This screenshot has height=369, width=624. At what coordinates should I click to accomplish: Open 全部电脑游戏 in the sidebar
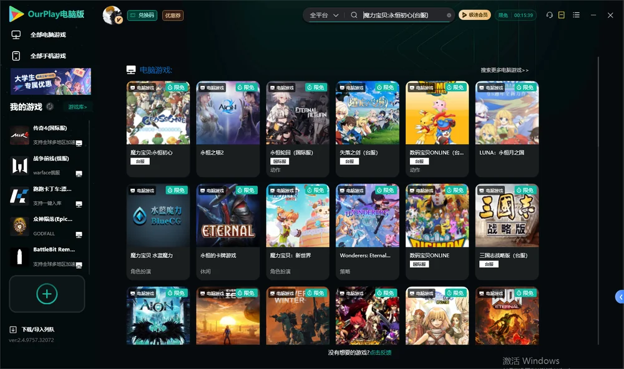[x=48, y=35]
